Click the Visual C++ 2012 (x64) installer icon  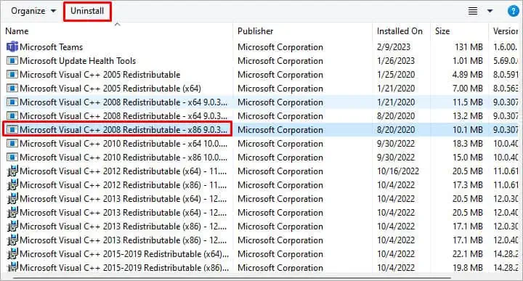(x=12, y=171)
